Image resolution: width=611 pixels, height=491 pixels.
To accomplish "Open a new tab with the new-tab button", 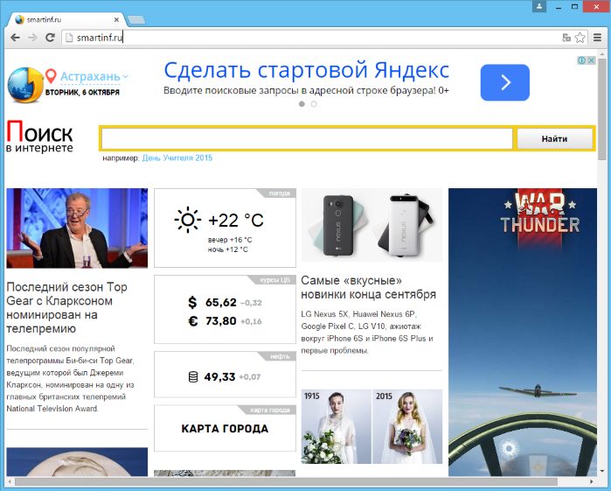I will click(x=136, y=19).
